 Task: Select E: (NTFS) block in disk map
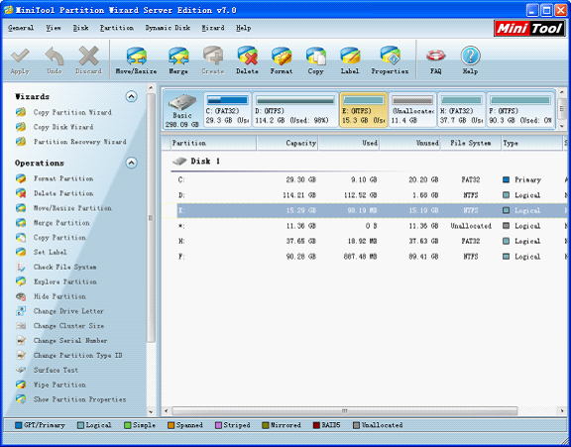pyautogui.click(x=364, y=110)
